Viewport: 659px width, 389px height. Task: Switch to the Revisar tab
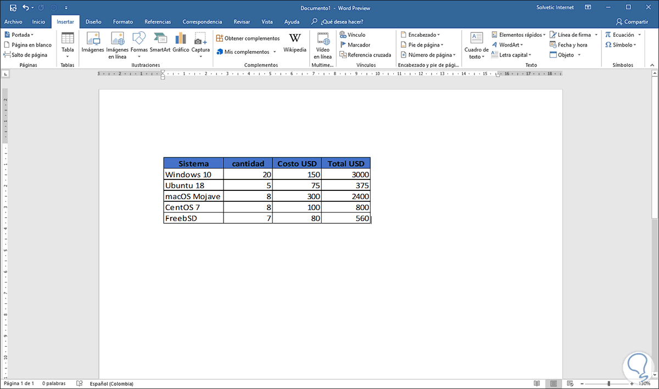tap(242, 22)
